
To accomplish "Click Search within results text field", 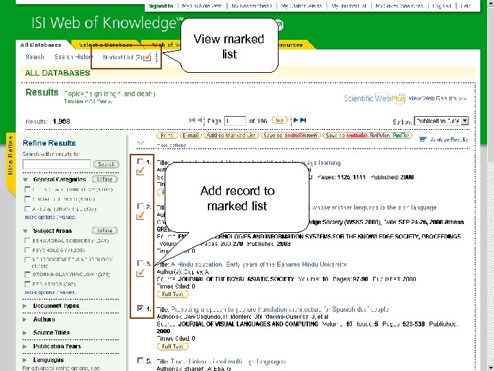I will click(56, 164).
